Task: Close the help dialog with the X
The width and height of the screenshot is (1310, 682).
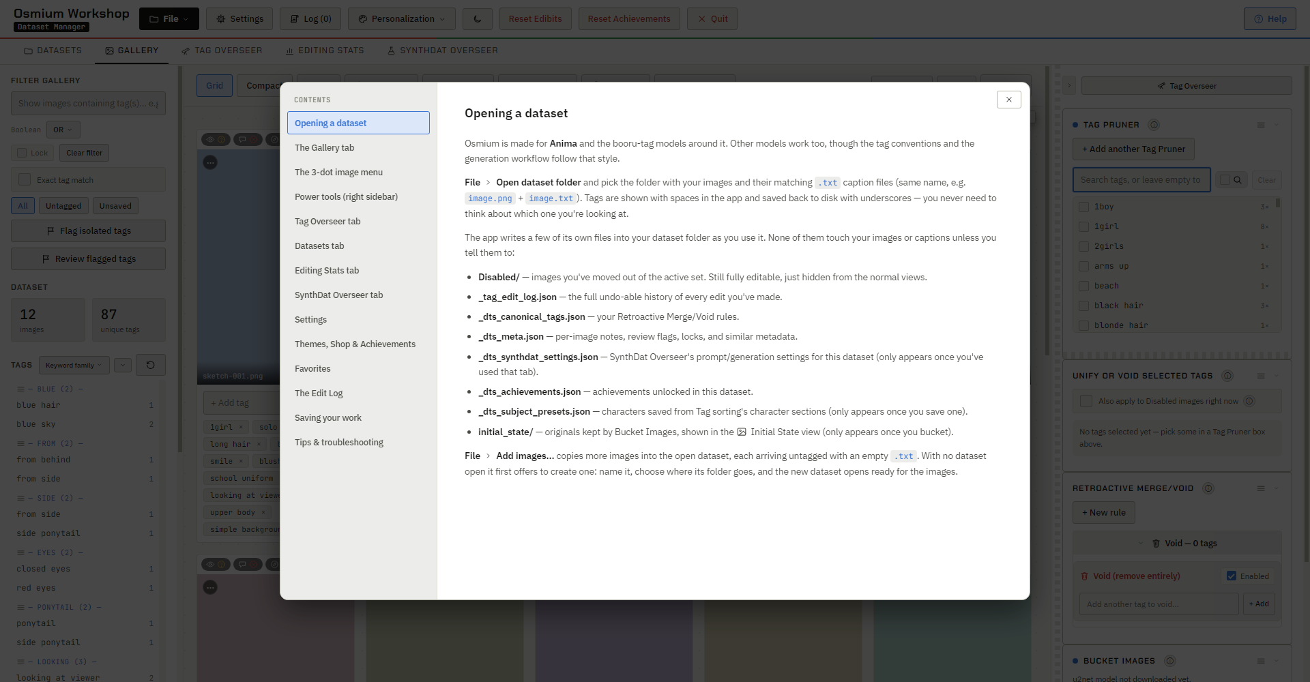Action: pos(1008,100)
